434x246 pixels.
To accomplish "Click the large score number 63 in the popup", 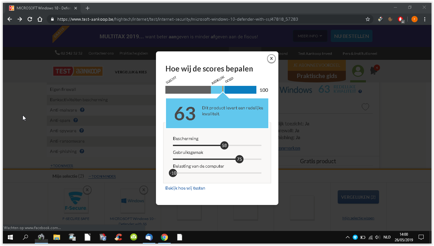I will tap(185, 113).
